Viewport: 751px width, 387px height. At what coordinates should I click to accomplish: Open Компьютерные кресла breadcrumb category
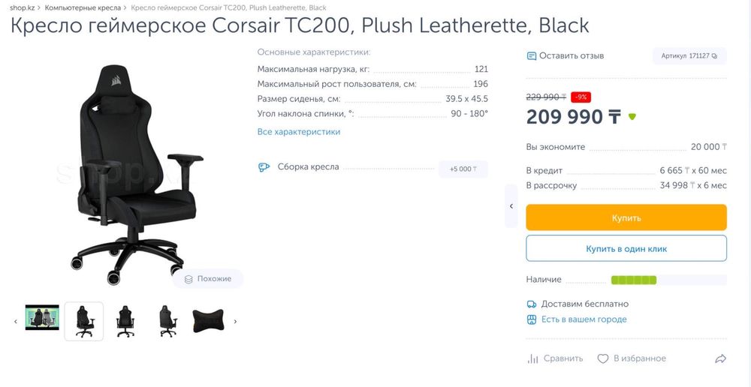pos(83,7)
